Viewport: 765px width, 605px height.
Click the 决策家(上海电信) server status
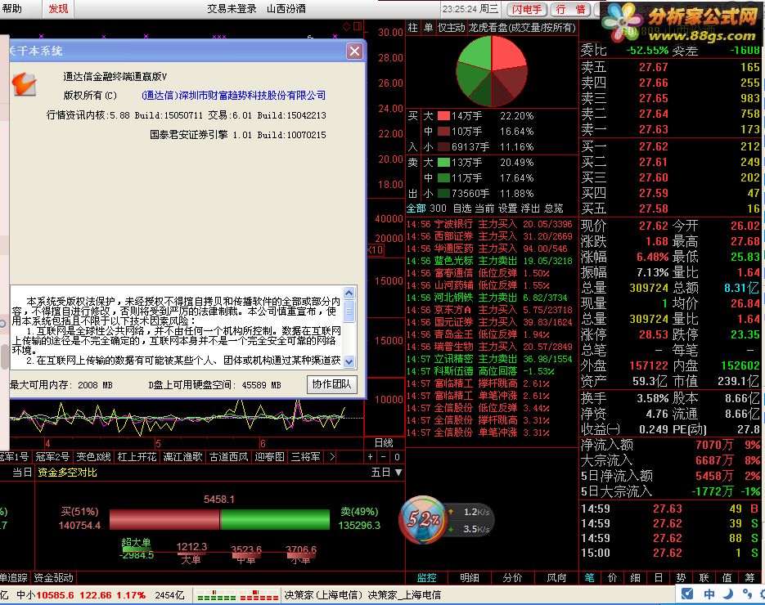pyautogui.click(x=325, y=594)
